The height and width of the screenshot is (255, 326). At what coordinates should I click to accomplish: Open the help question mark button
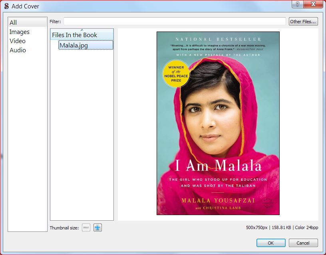click(x=298, y=4)
